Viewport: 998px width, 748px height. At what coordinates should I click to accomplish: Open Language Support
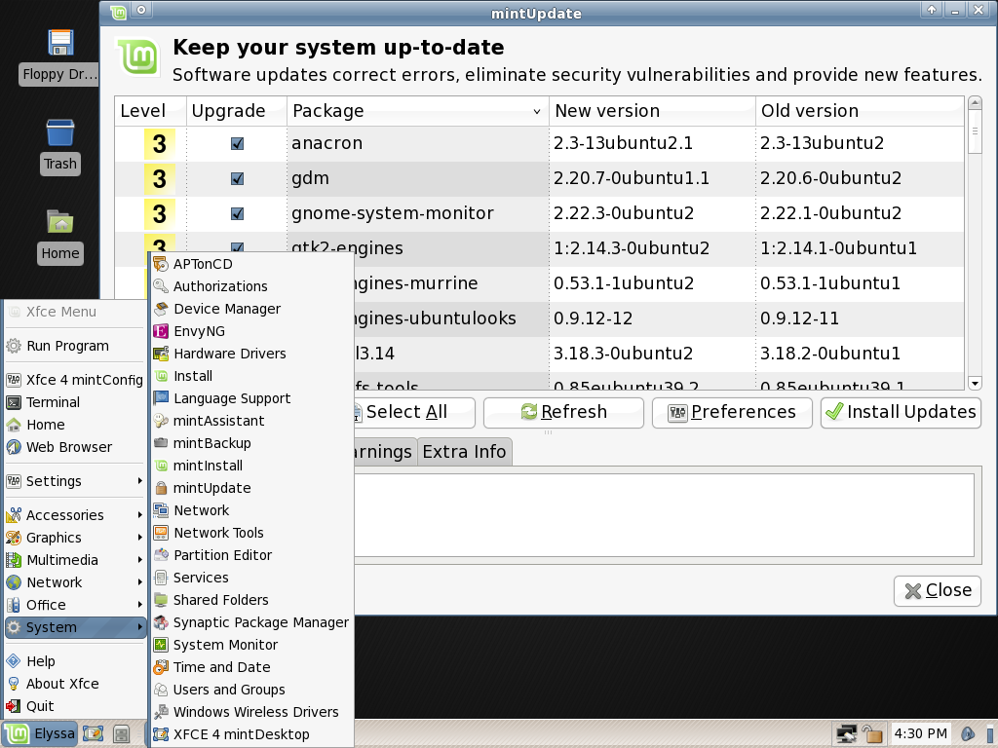[x=251, y=398]
